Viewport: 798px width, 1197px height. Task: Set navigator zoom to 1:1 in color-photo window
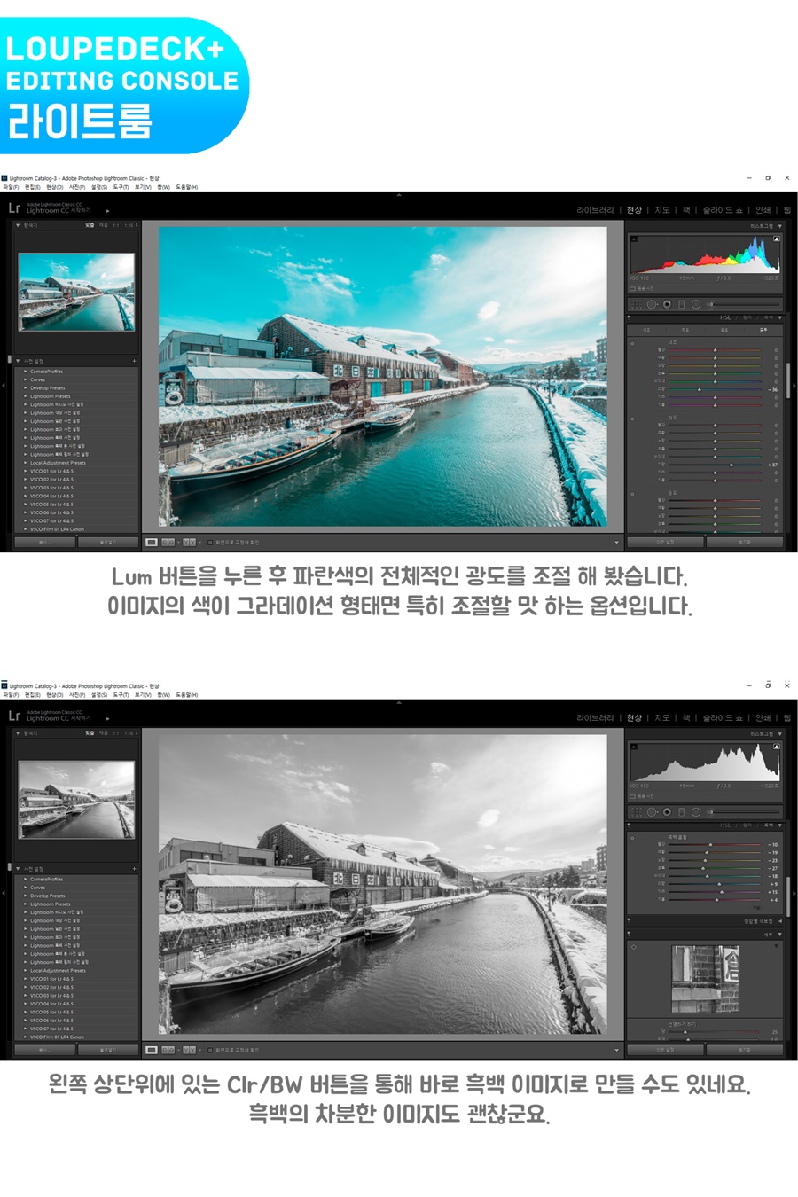pyautogui.click(x=116, y=225)
